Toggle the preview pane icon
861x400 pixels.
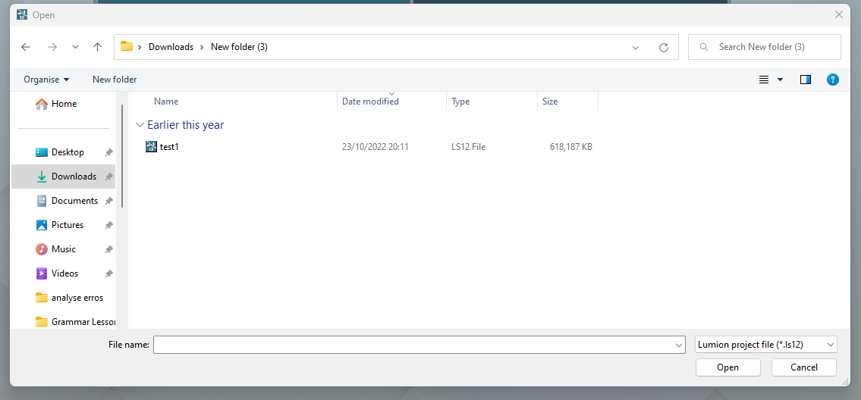point(806,80)
